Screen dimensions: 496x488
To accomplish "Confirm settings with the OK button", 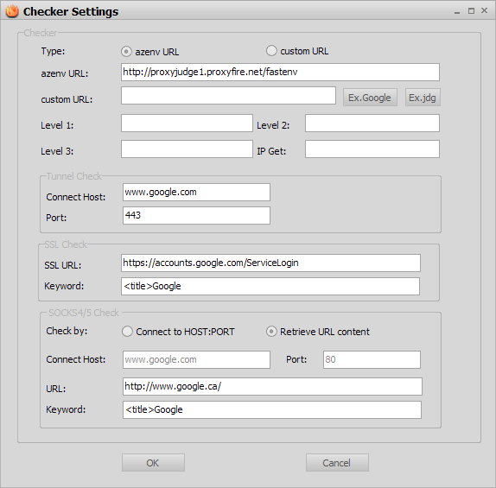I will (x=153, y=463).
